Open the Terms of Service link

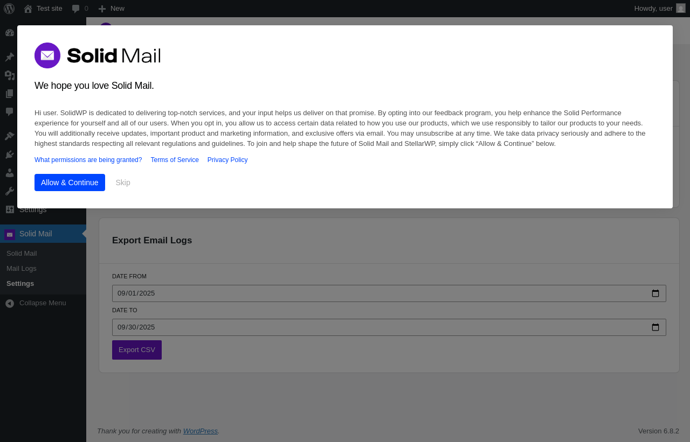pyautogui.click(x=175, y=160)
